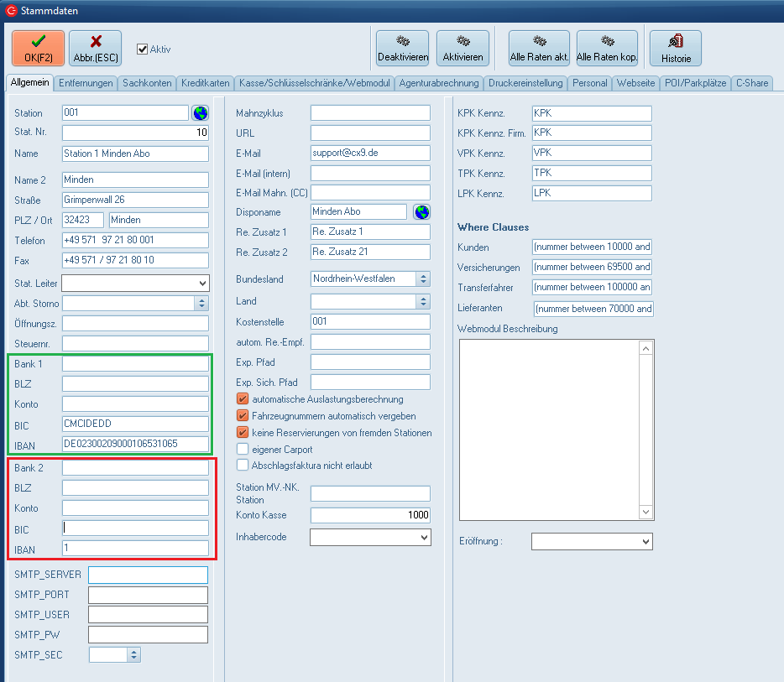Click the Bundesland spinner arrows

click(423, 279)
